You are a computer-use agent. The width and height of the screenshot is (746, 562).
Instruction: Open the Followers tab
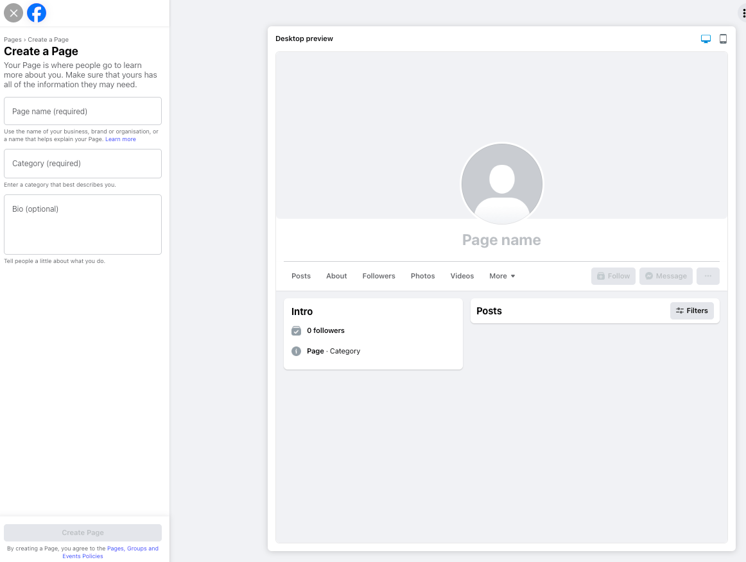pyautogui.click(x=379, y=277)
